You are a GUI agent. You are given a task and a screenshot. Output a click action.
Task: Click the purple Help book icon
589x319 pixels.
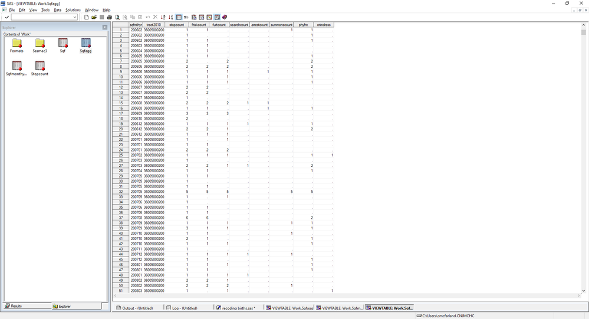(x=225, y=17)
